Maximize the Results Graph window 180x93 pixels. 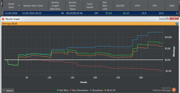(x=167, y=18)
